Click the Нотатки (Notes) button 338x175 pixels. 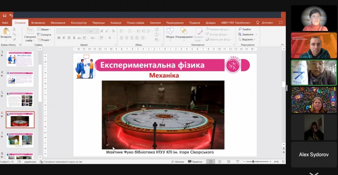[177, 162]
